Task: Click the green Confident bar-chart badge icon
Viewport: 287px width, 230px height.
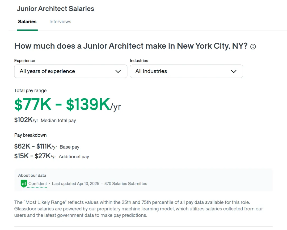Action: (24, 184)
